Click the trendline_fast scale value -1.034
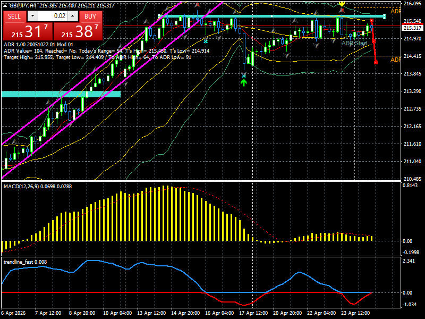The image size is (425, 319). pyautogui.click(x=410, y=304)
